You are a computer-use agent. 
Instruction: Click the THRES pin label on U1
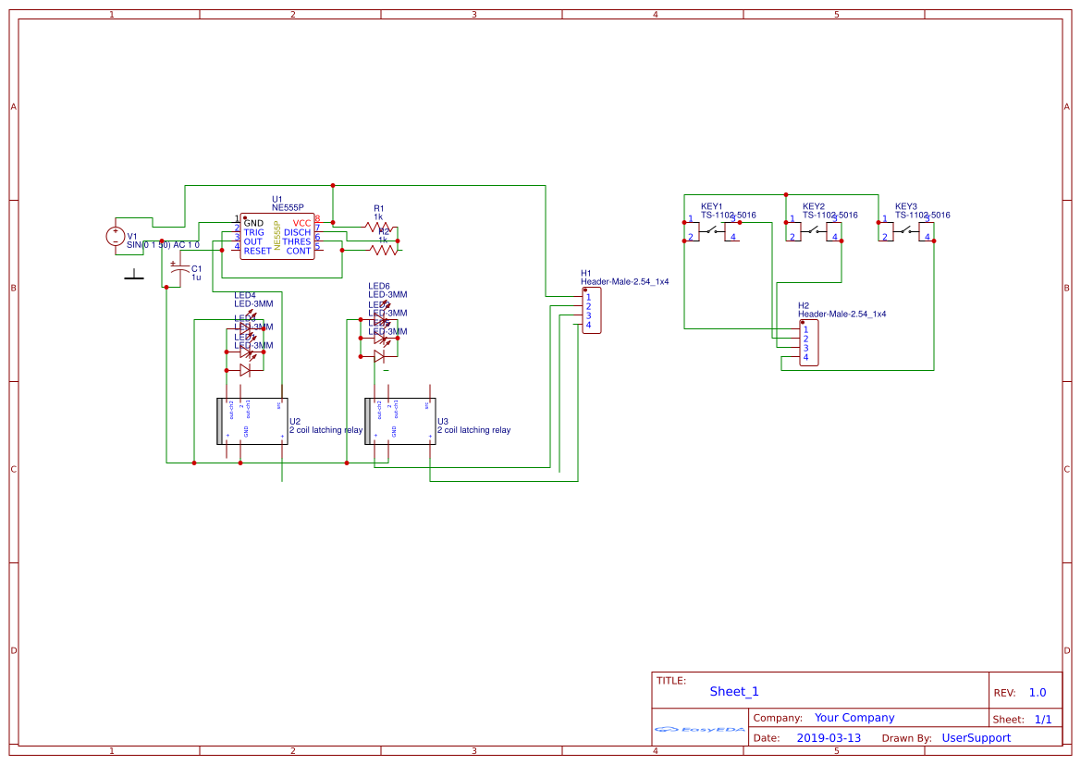click(x=297, y=241)
